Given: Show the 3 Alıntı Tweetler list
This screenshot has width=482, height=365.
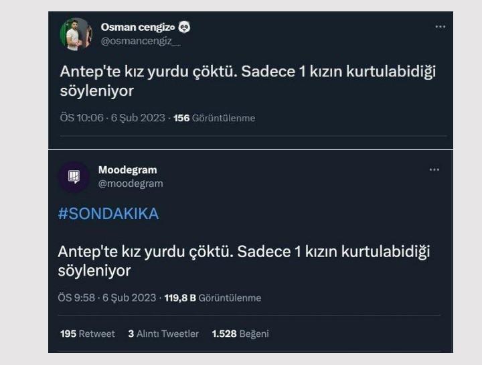Looking at the screenshot, I should (163, 334).
